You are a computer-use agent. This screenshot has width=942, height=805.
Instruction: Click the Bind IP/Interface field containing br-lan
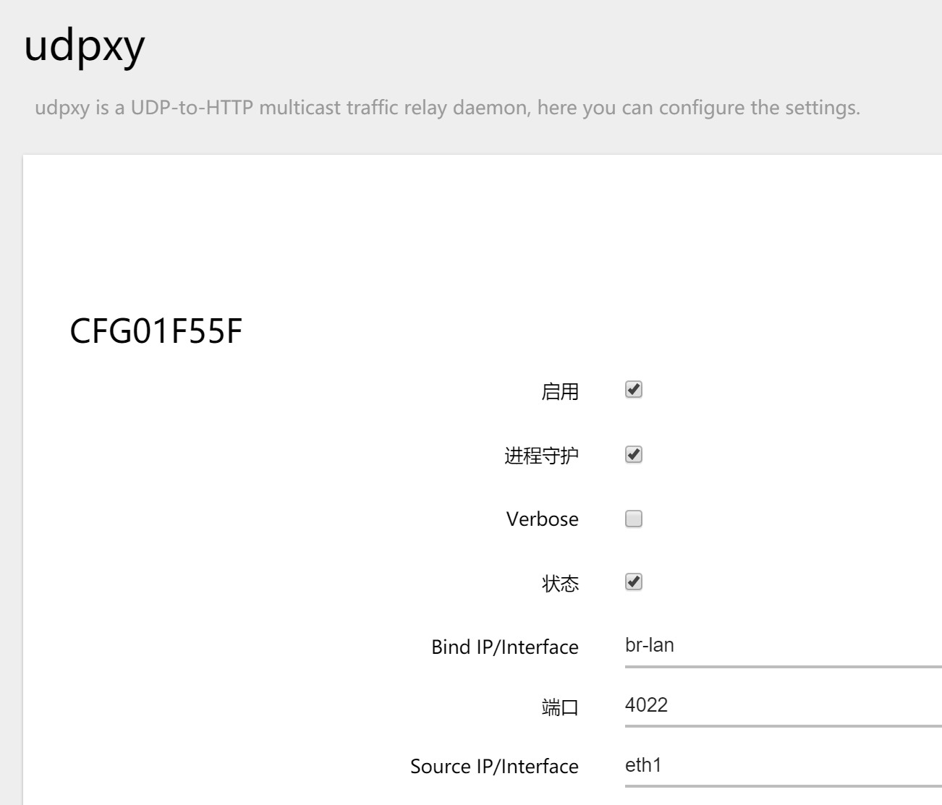click(x=781, y=646)
